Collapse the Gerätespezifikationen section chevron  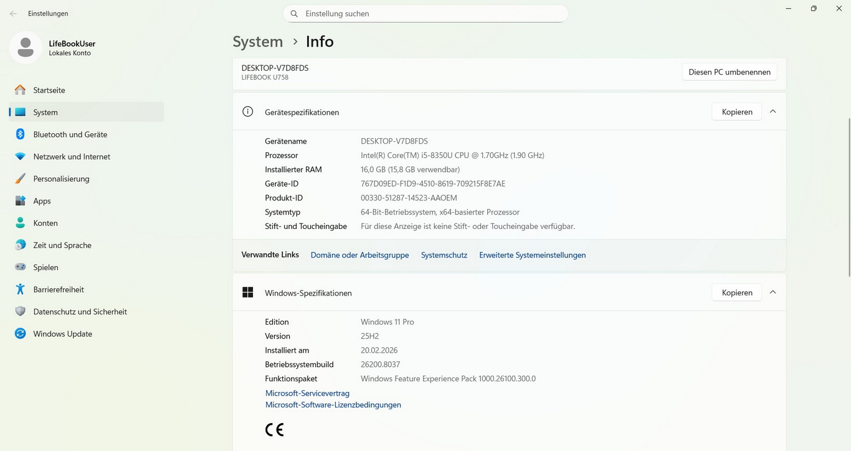[773, 112]
